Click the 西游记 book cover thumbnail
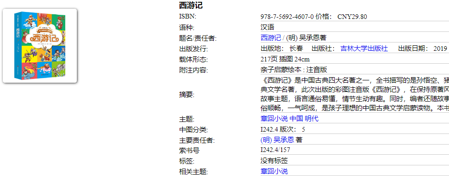449x176 pixels. point(40,46)
